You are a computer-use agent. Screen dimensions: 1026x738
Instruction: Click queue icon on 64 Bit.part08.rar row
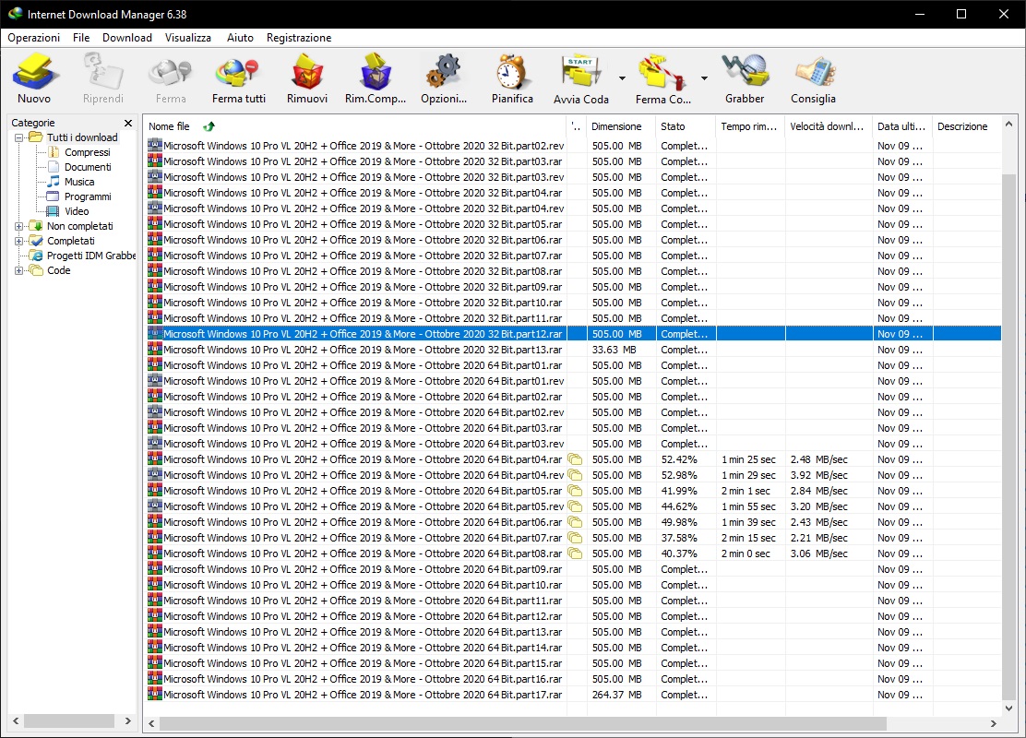click(575, 553)
